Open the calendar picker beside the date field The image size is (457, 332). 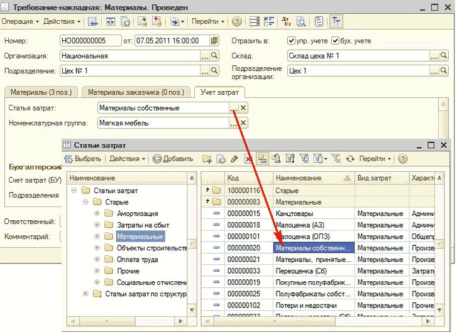215,41
